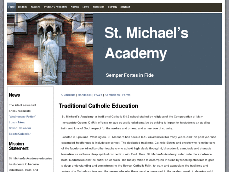Open the Lunch Menu link
This screenshot has width=229, height=172.
(17, 122)
